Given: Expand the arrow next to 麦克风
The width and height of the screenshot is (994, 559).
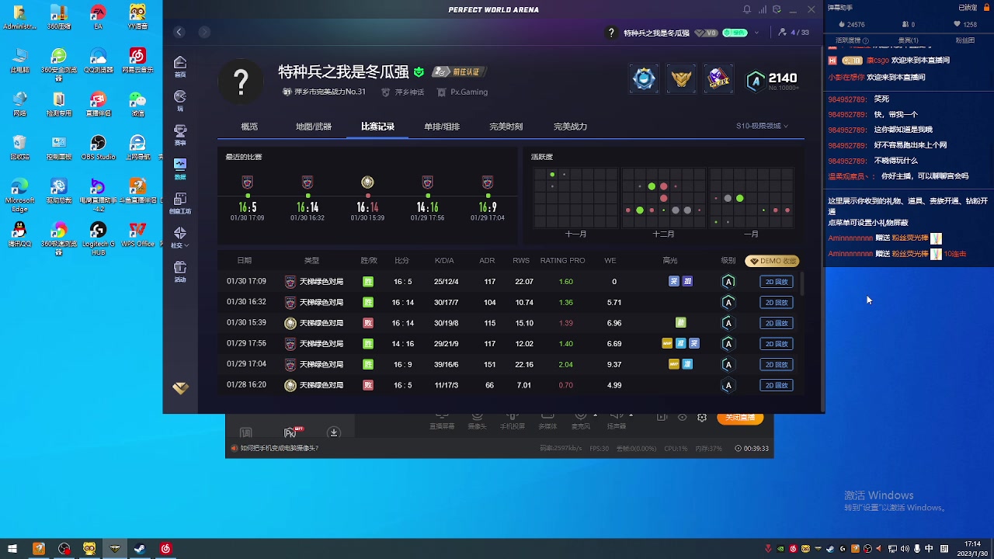Looking at the screenshot, I should click(595, 415).
